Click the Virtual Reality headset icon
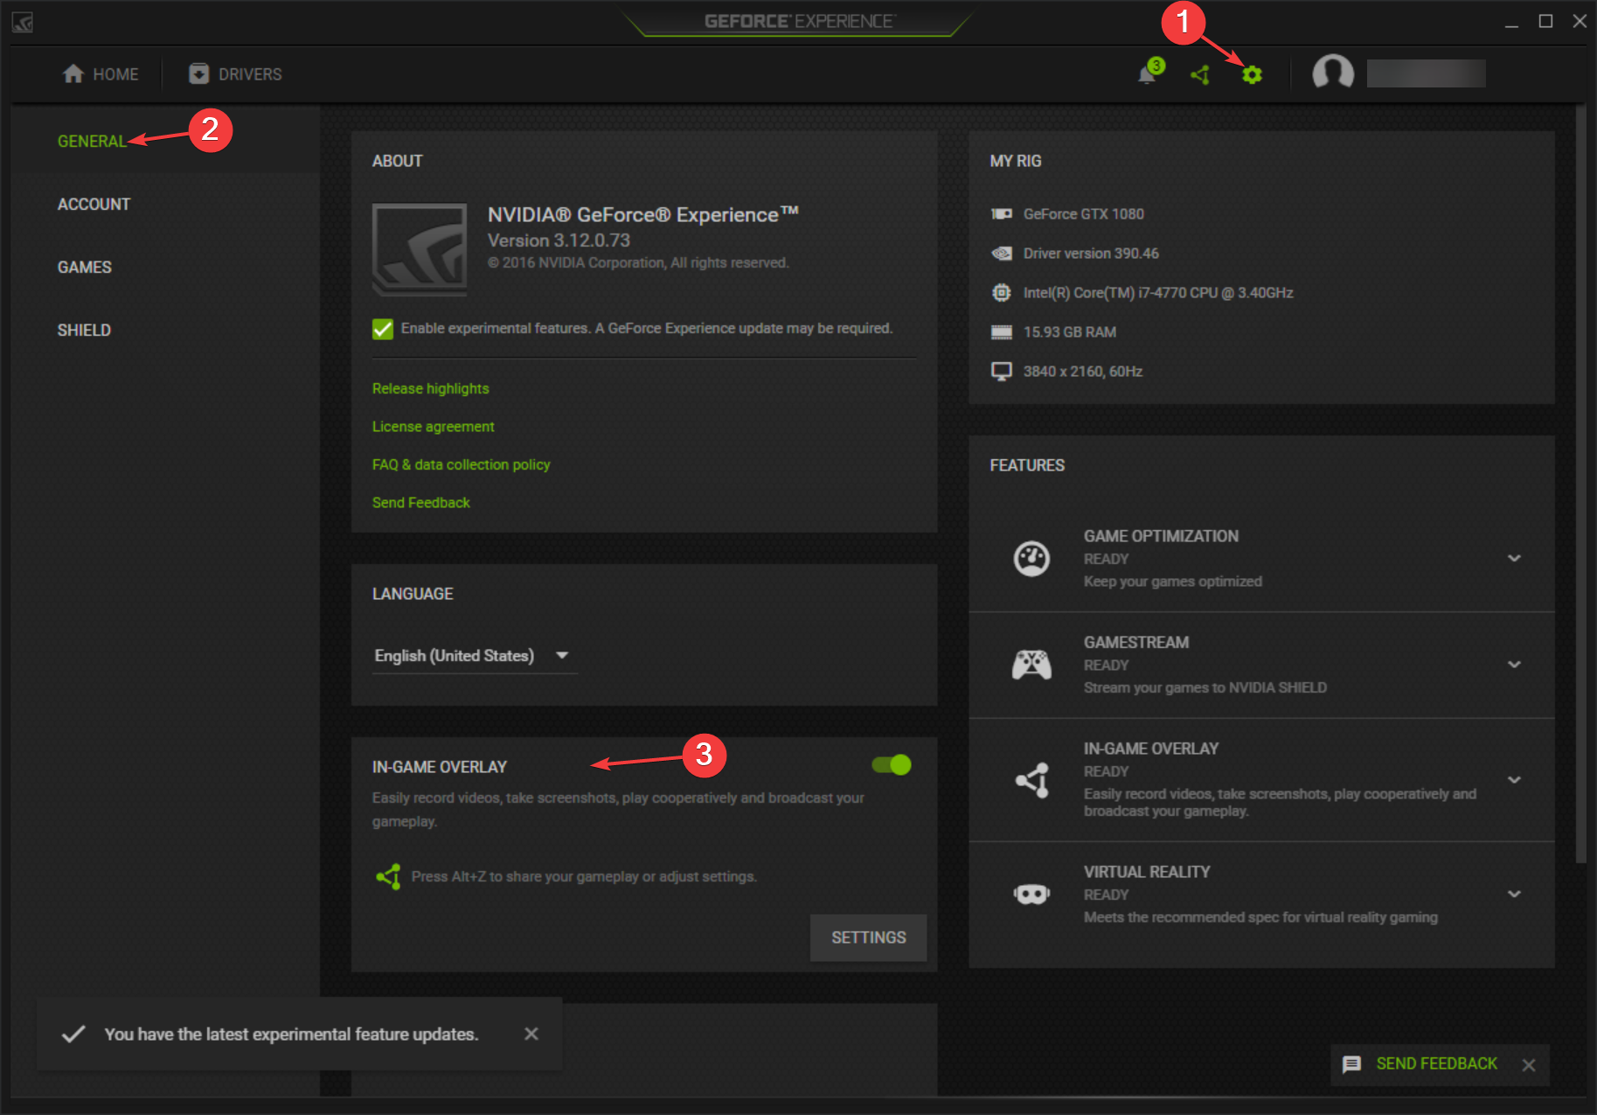Viewport: 1597px width, 1115px height. (x=1031, y=894)
